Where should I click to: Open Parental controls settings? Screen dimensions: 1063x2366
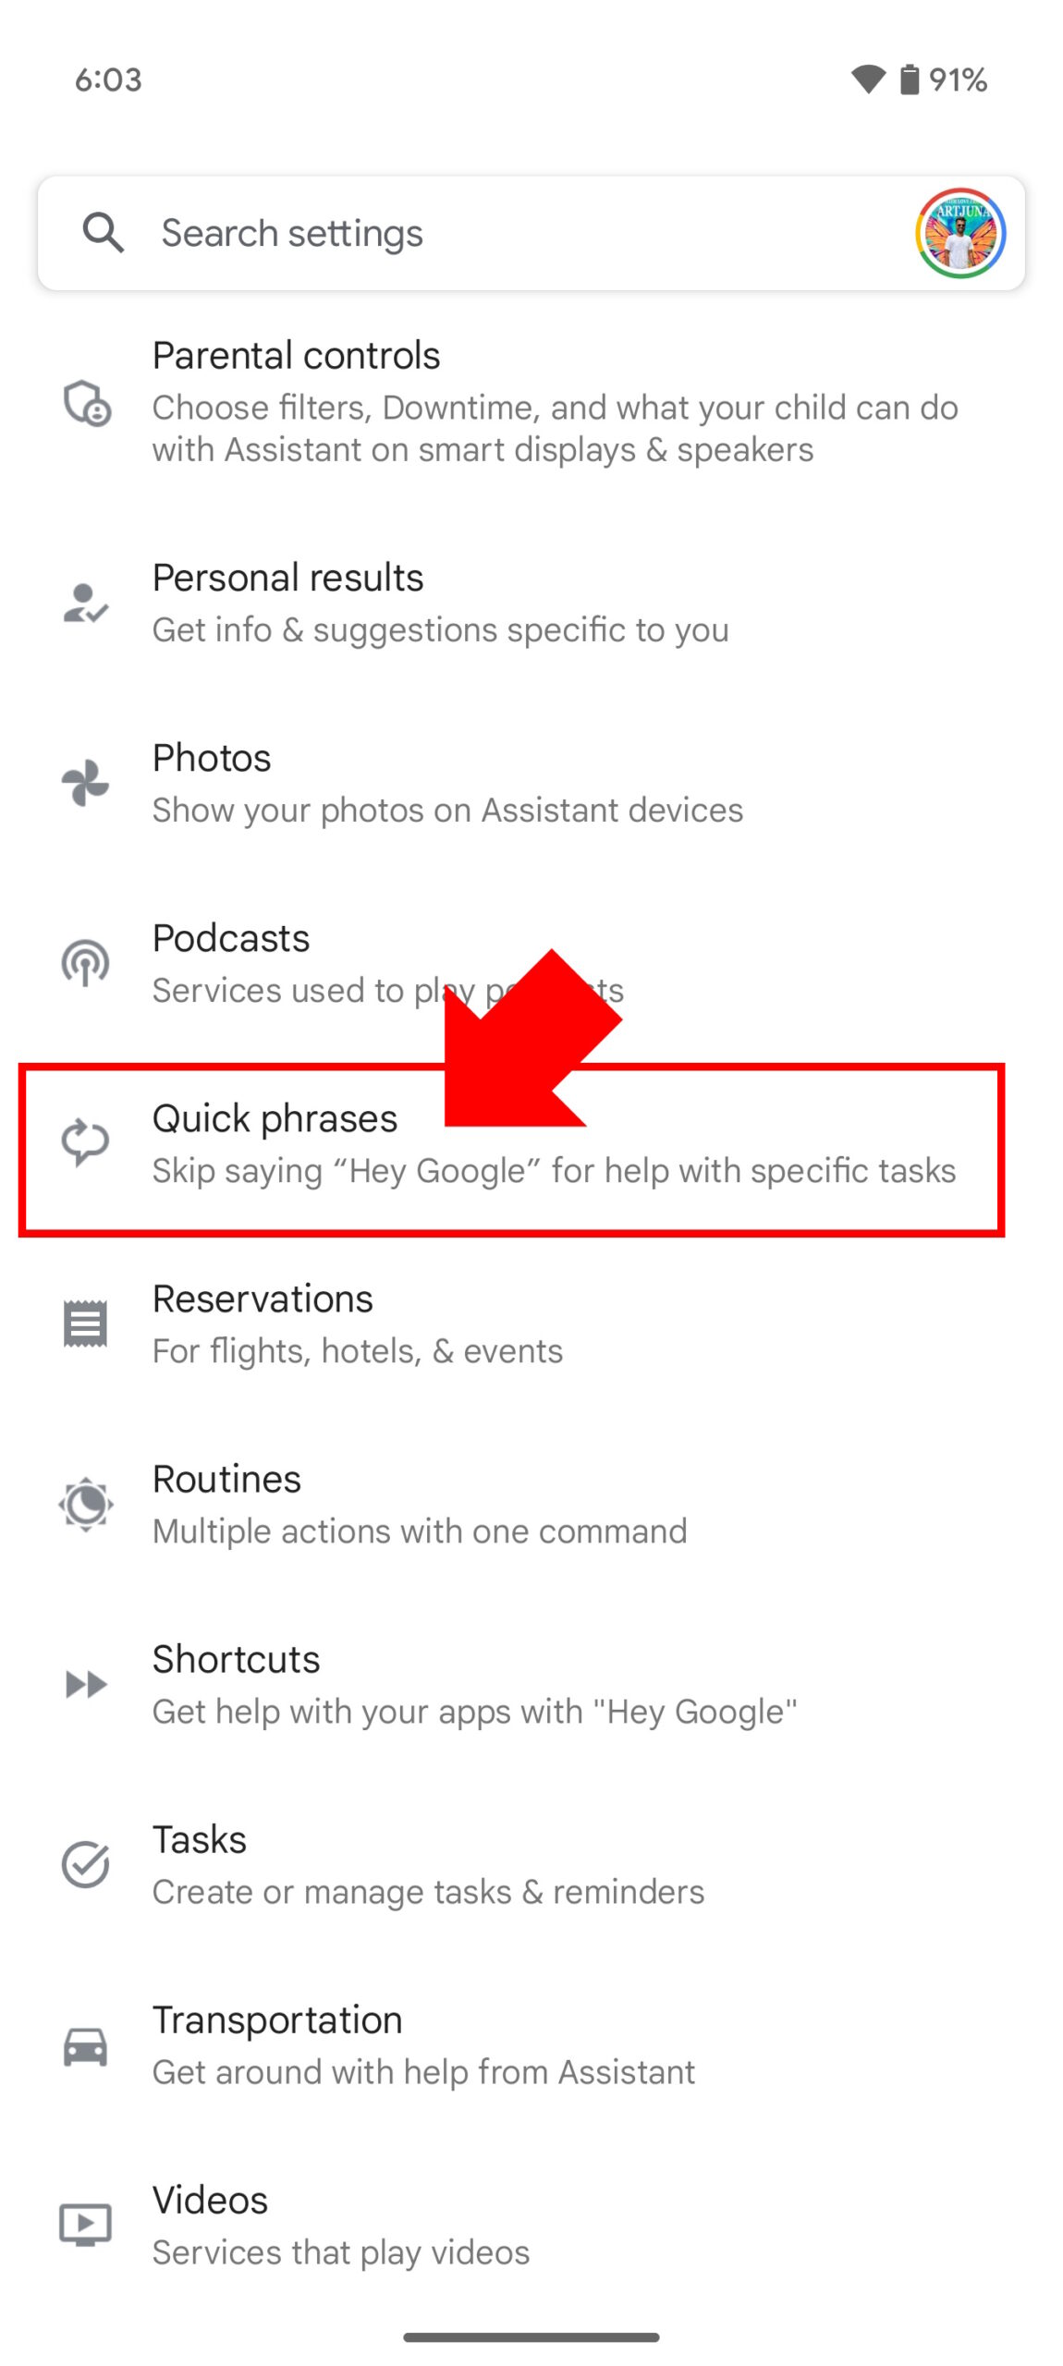[555, 403]
